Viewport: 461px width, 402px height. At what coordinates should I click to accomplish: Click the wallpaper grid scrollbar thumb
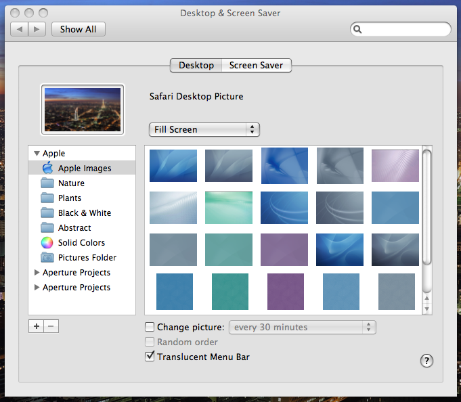(427, 207)
